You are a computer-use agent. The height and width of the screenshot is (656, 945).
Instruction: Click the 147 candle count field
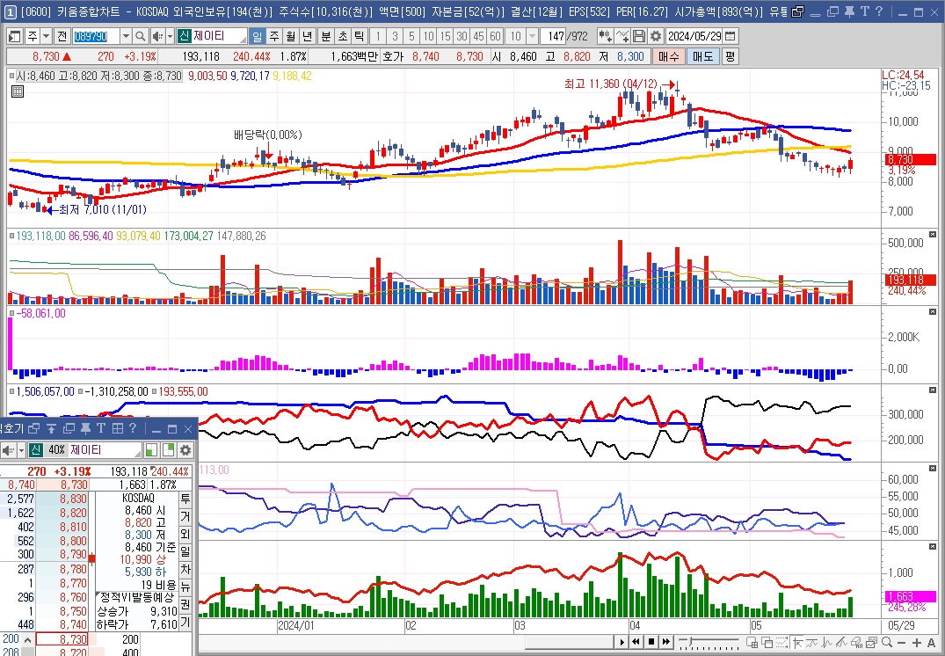552,36
